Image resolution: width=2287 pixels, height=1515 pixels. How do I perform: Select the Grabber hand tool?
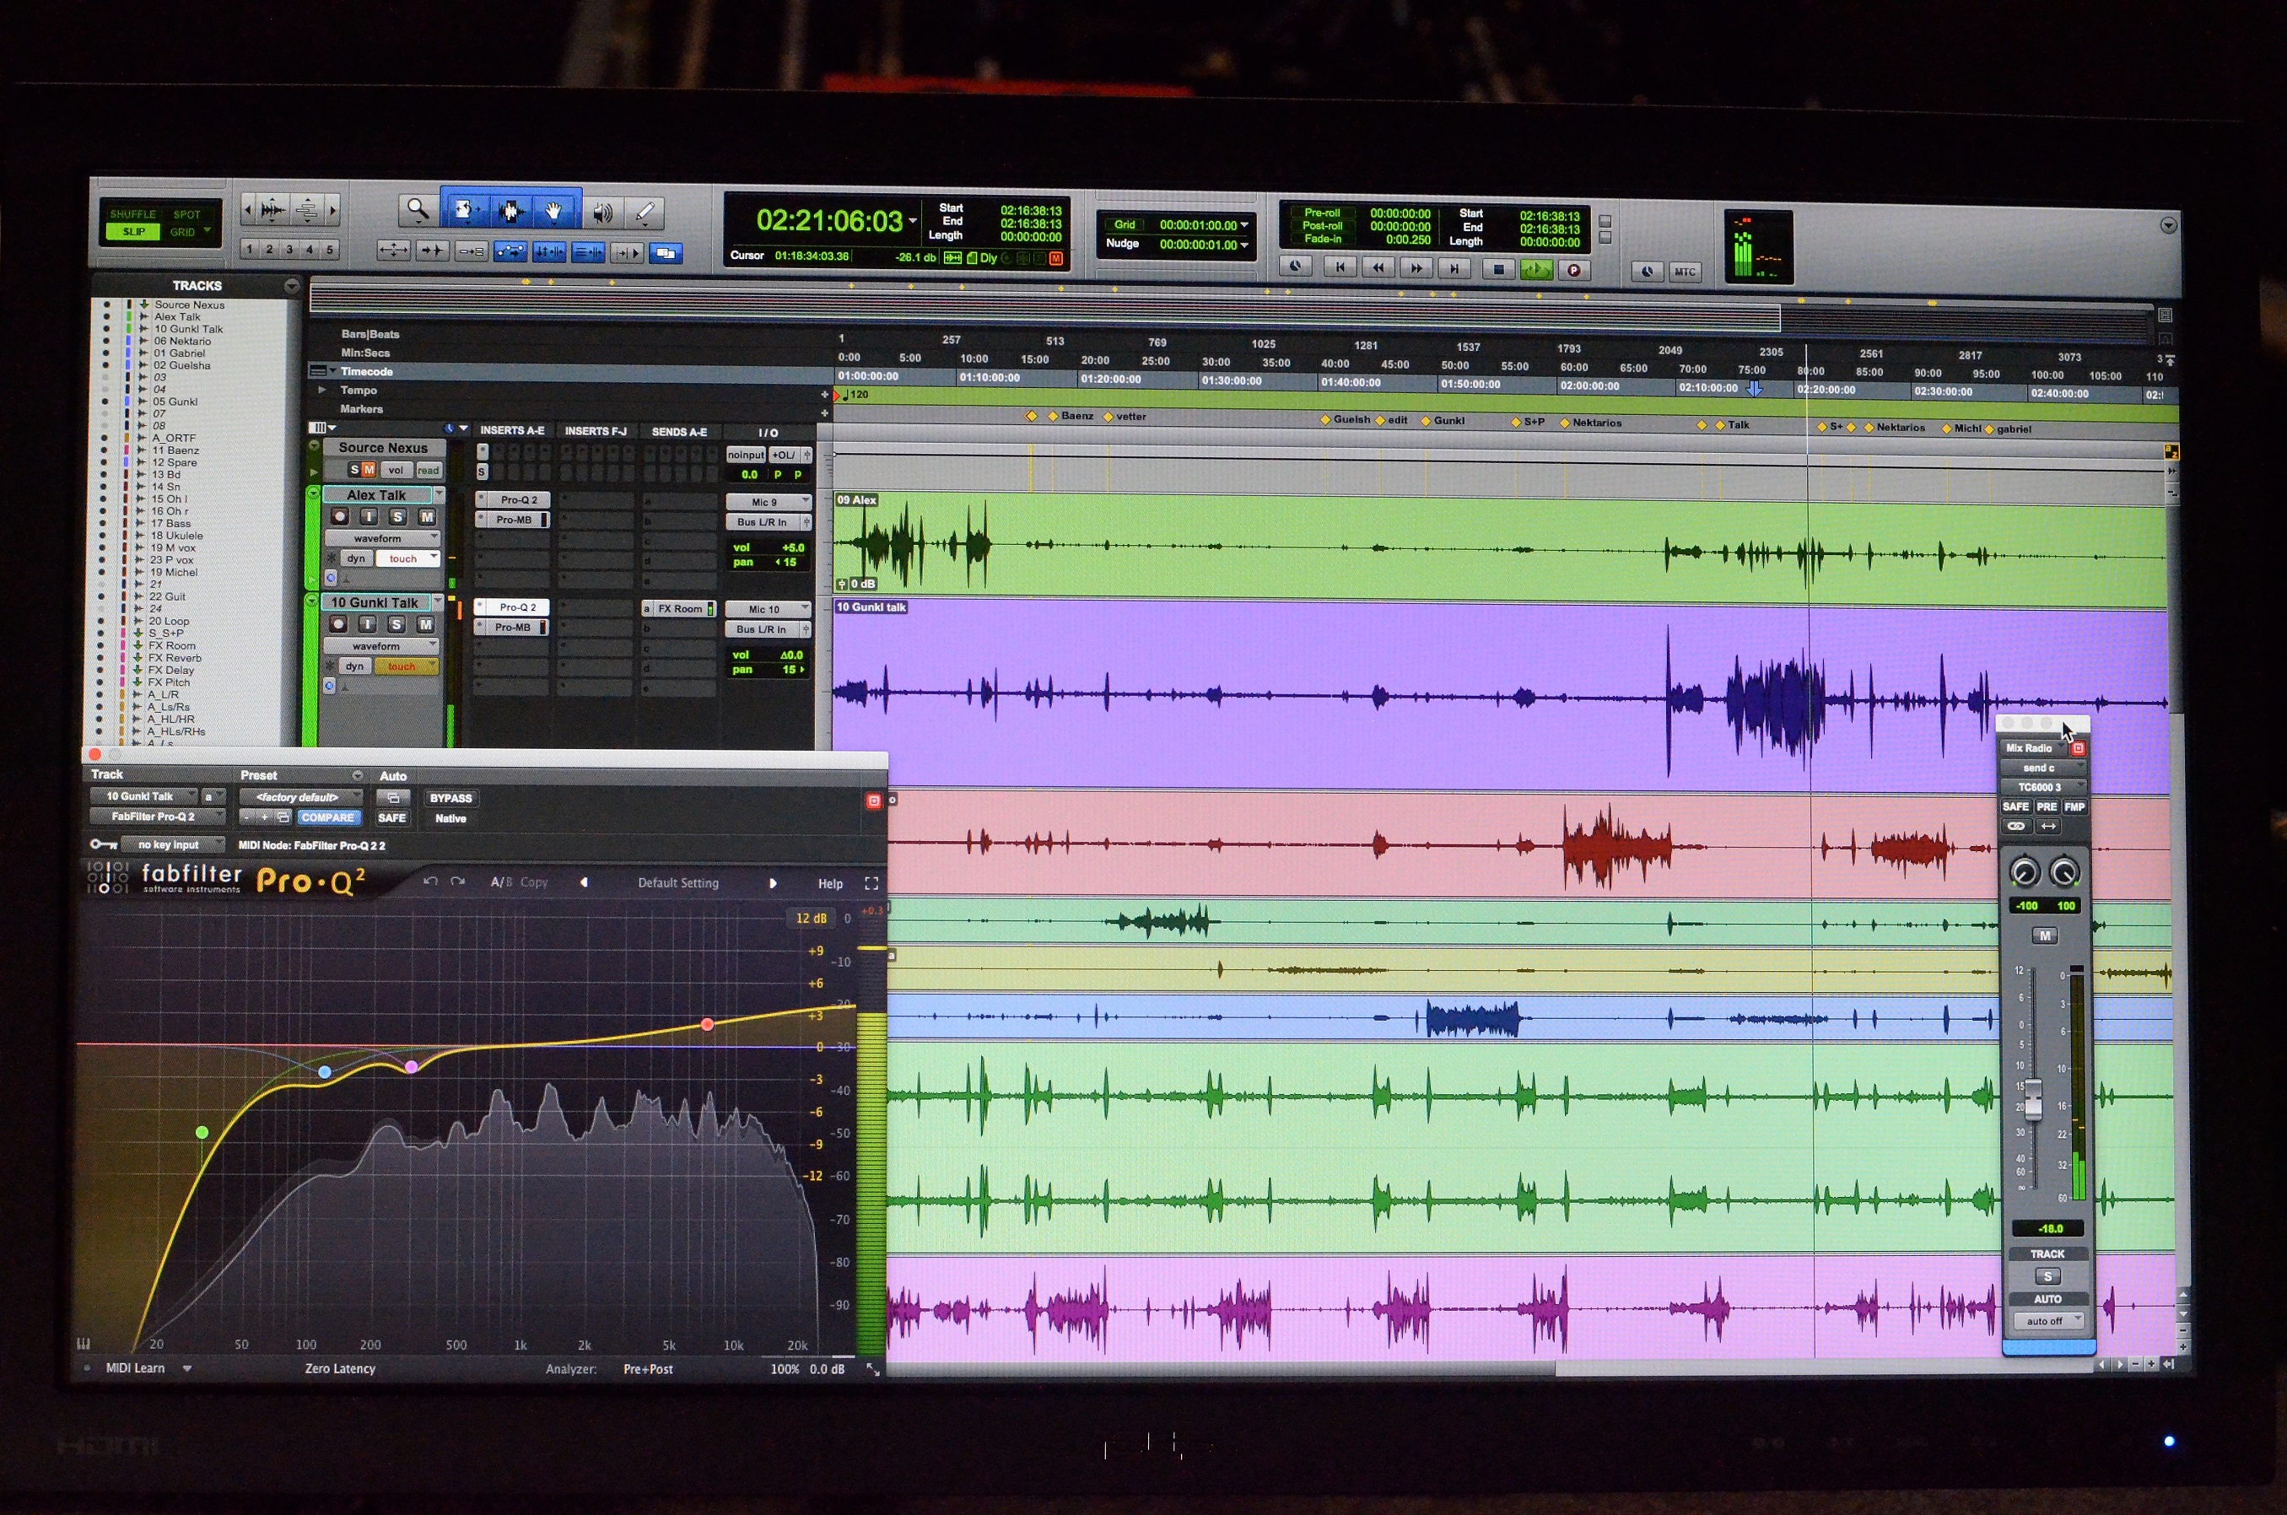(x=553, y=212)
